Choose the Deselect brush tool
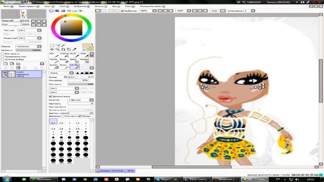The image size is (324, 182). 85,61
